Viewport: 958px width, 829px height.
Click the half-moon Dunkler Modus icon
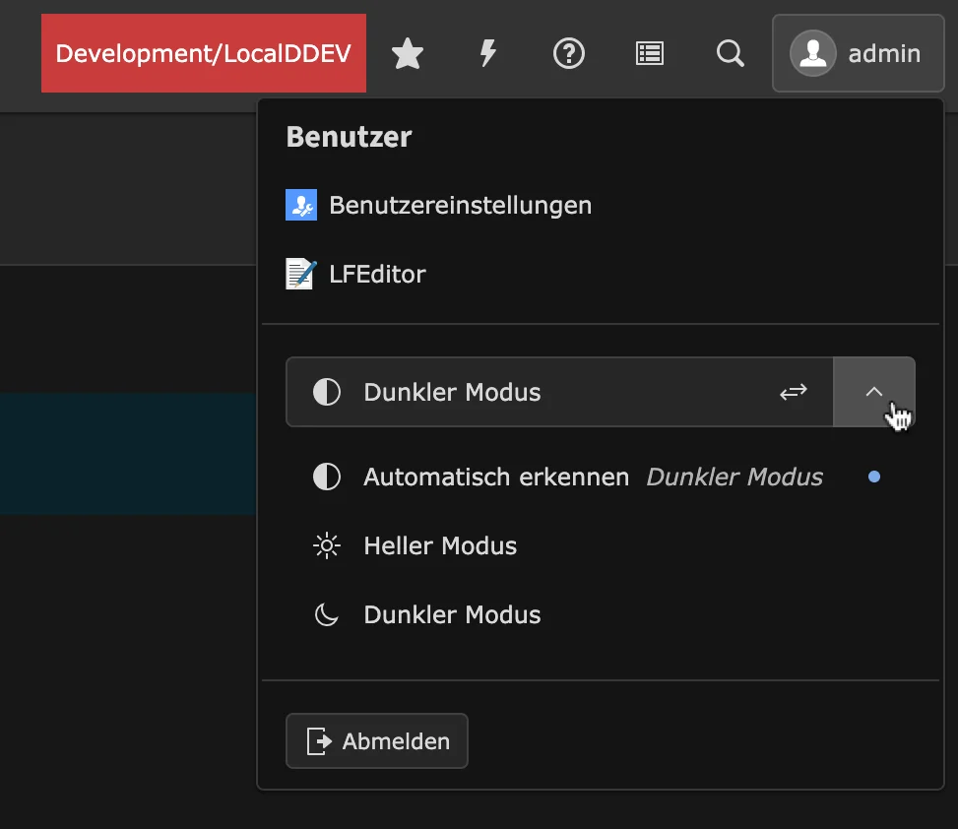tap(325, 614)
